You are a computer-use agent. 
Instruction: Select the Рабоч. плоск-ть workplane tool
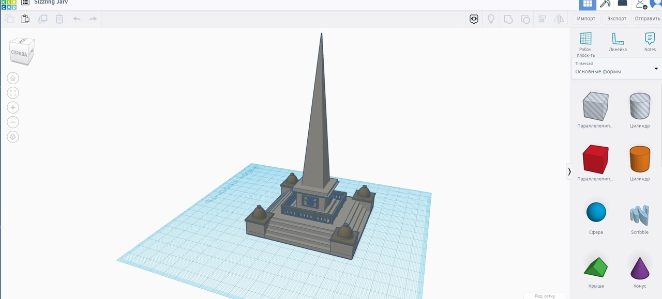tap(586, 44)
